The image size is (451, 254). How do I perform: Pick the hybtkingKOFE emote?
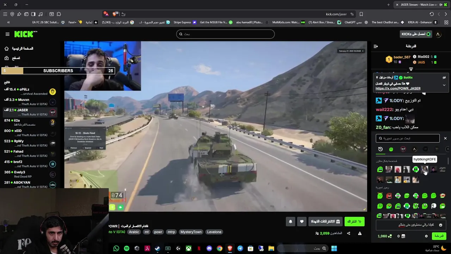click(x=424, y=170)
